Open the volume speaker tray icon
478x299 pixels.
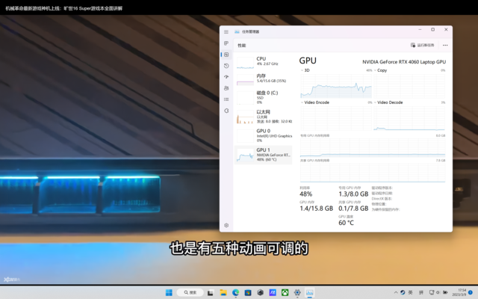click(x=438, y=292)
